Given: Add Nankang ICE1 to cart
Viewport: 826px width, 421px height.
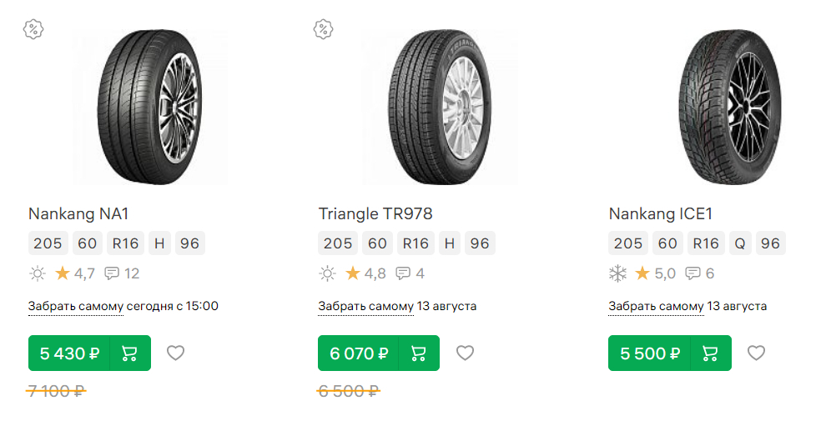Looking at the screenshot, I should (x=710, y=353).
